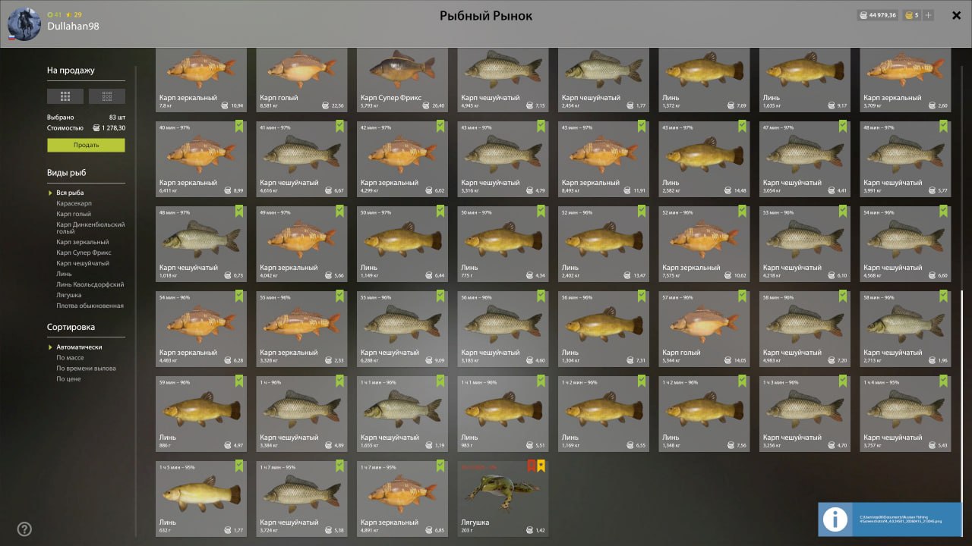The height and width of the screenshot is (546, 972).
Task: Click the player level 41 indicator
Action: 54,14
